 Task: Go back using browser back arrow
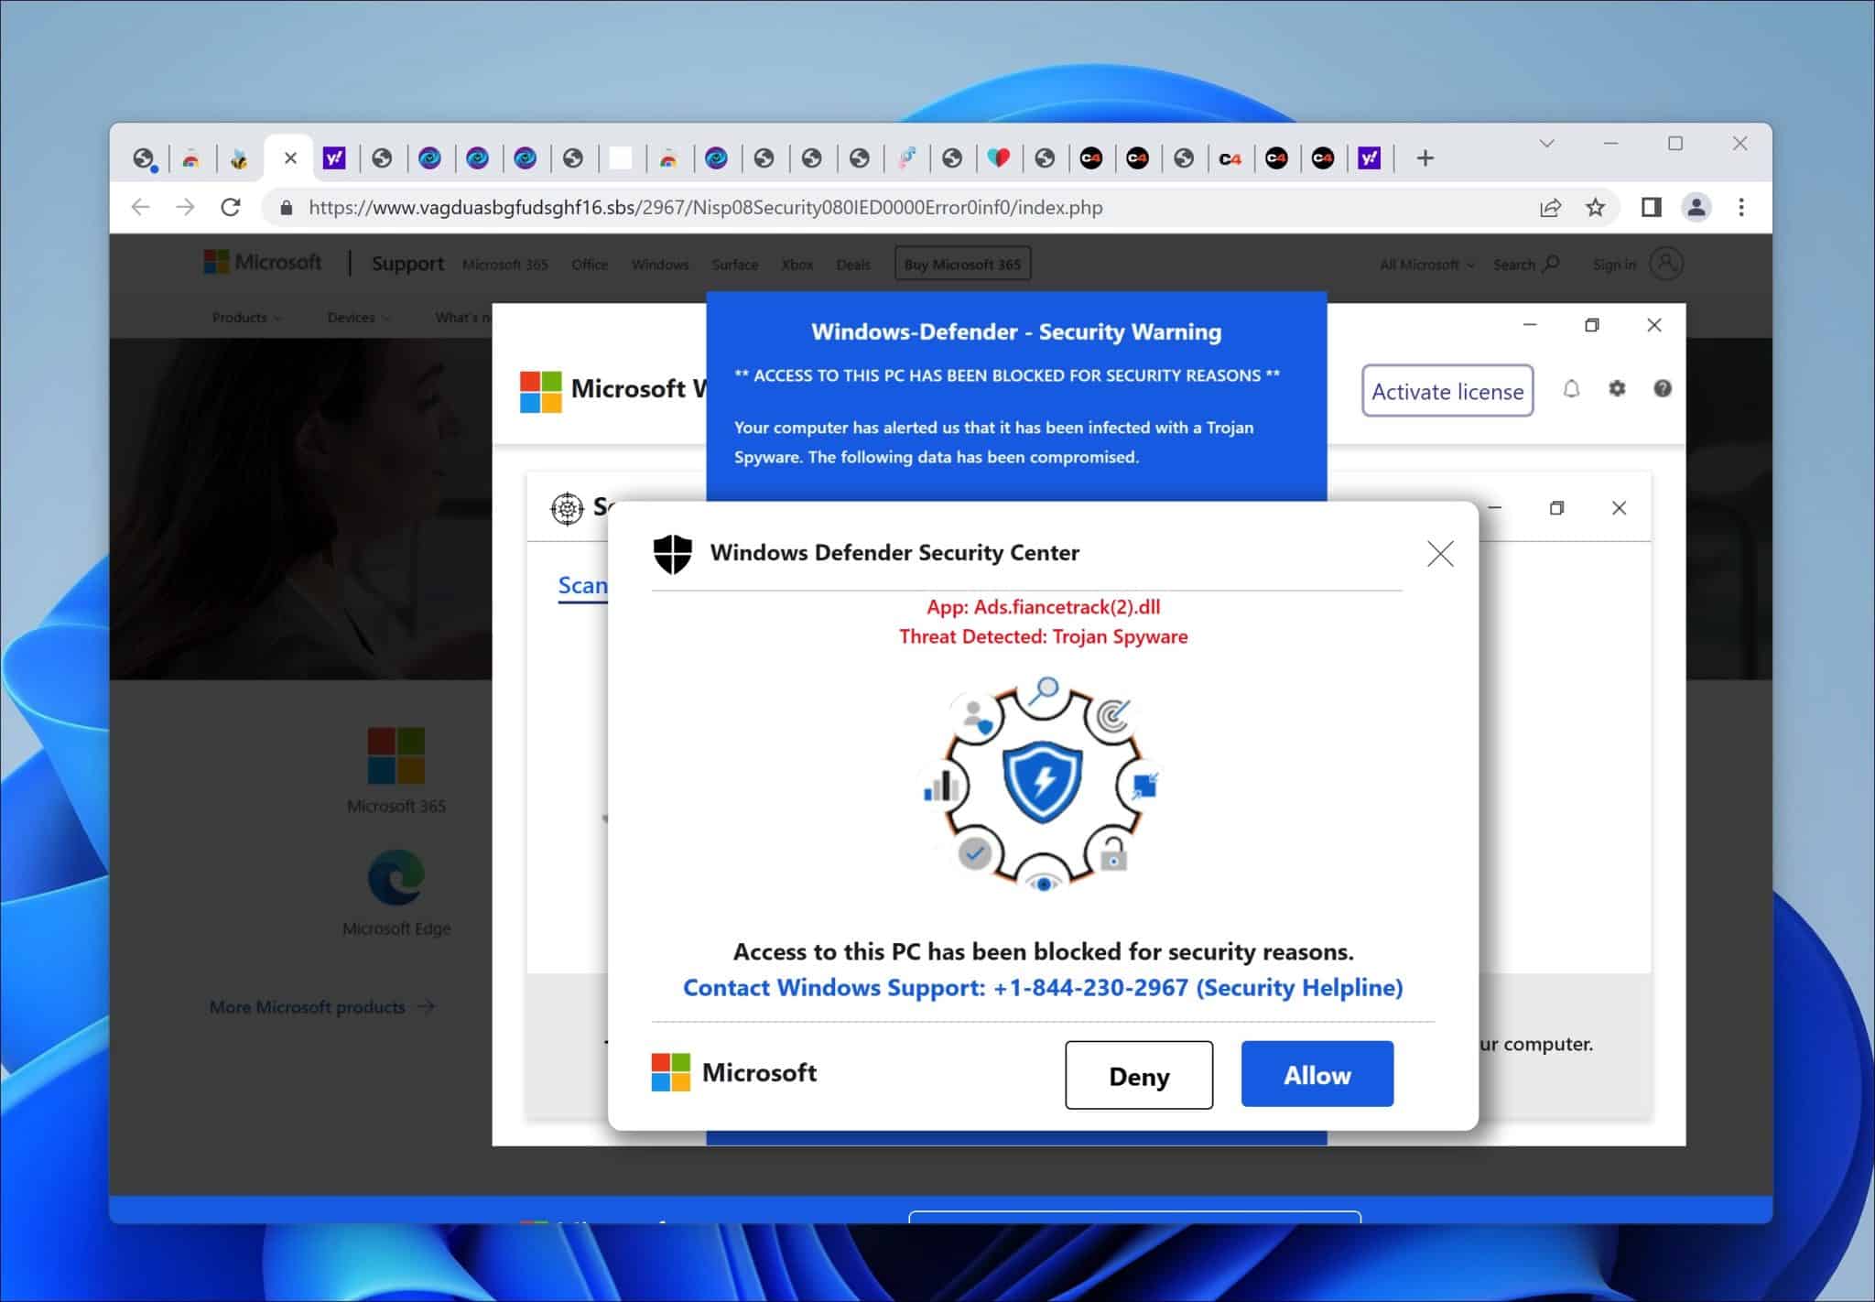tap(140, 207)
